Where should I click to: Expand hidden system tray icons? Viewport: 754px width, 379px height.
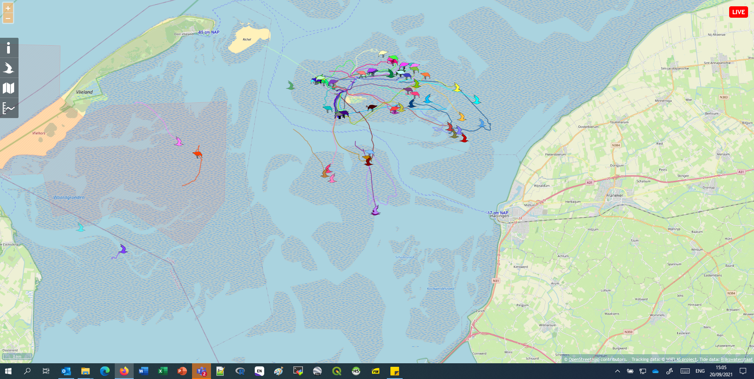coord(618,371)
